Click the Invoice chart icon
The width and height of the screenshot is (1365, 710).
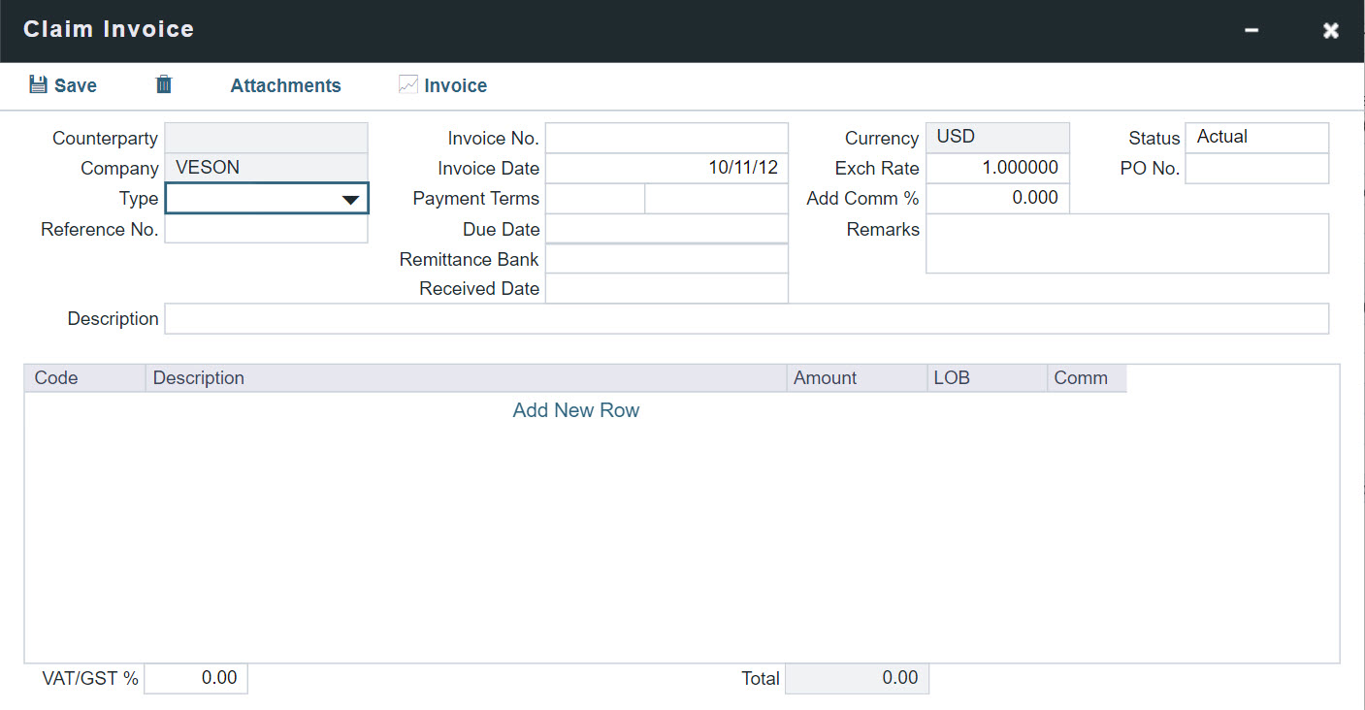click(407, 83)
